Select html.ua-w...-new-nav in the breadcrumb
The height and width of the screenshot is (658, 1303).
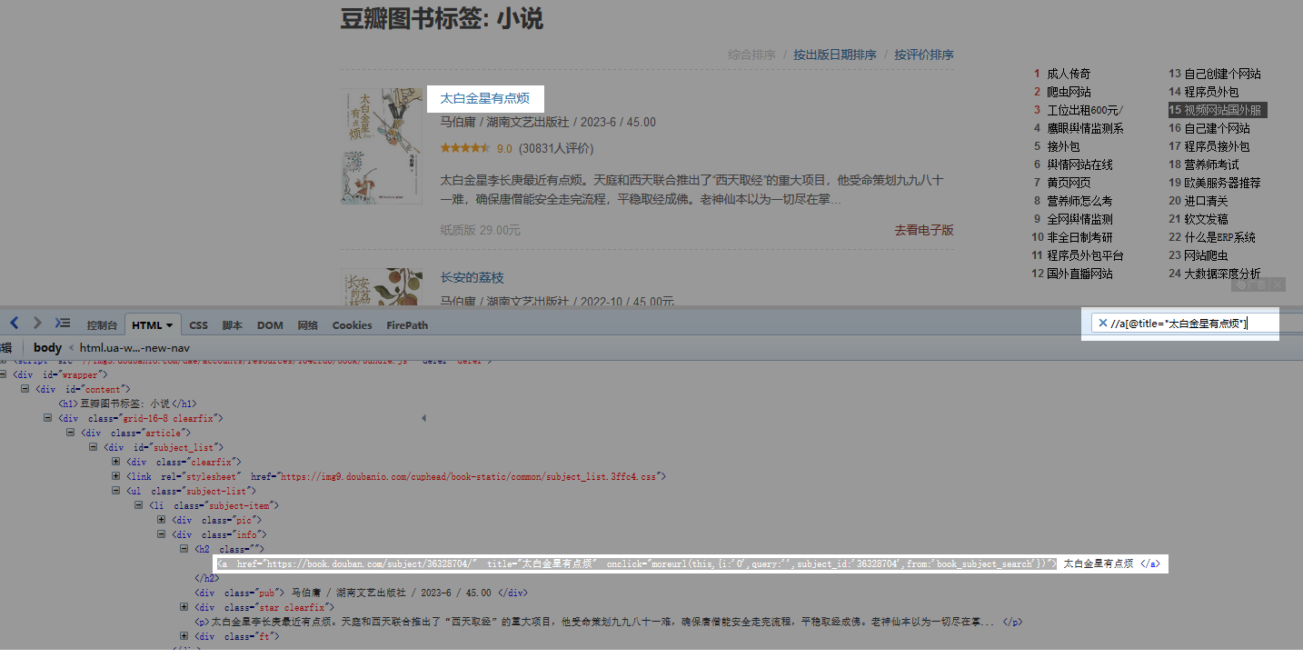[134, 347]
